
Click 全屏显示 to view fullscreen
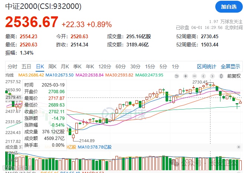230,66
